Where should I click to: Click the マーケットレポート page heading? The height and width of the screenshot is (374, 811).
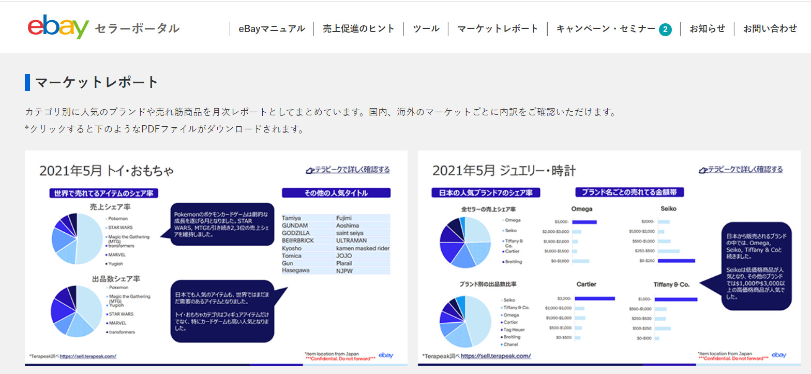pos(97,82)
